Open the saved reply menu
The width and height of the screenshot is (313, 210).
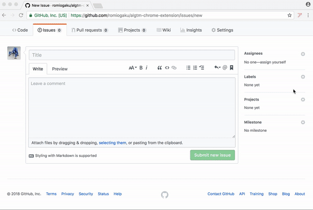[218, 68]
